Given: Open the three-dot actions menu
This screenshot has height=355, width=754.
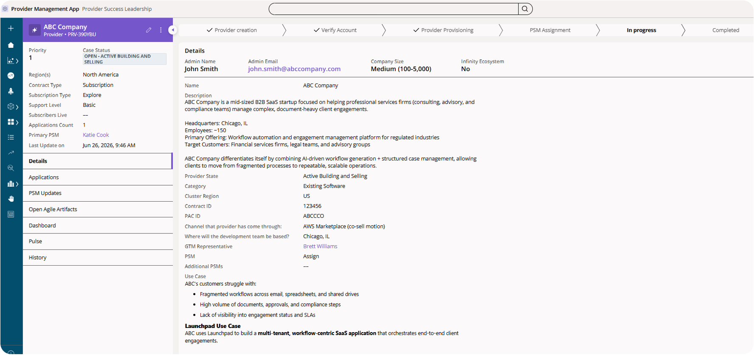Looking at the screenshot, I should coord(161,30).
